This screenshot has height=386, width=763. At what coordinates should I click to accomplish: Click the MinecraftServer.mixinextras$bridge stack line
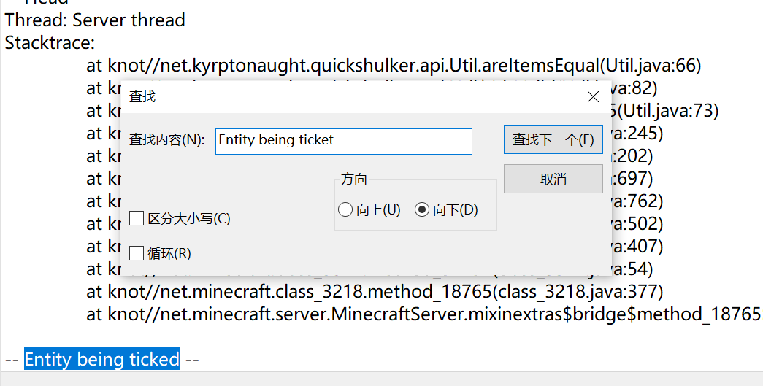tap(423, 314)
